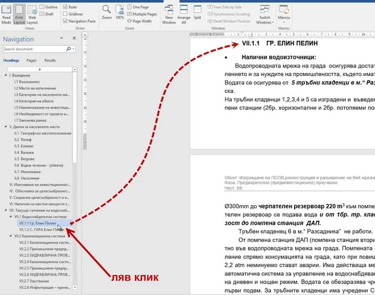Switch to Outline view
Screen dimensions: 375x295
coord(48,7)
